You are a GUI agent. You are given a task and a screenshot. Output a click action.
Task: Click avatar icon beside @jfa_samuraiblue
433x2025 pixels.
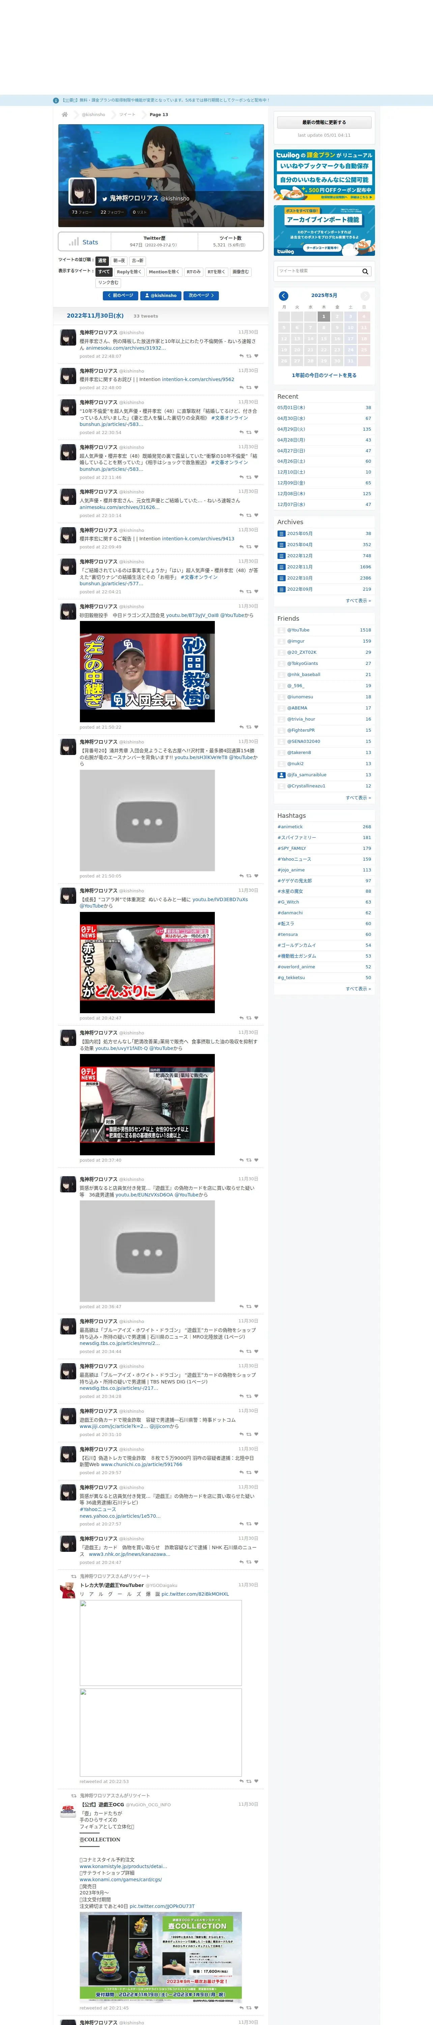[x=281, y=775]
